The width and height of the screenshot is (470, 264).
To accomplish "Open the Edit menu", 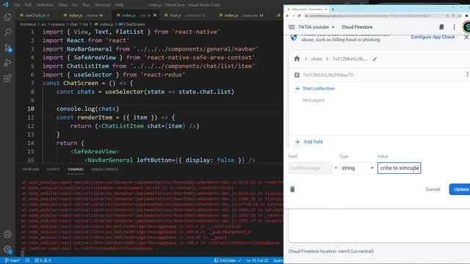I will coord(28,5).
